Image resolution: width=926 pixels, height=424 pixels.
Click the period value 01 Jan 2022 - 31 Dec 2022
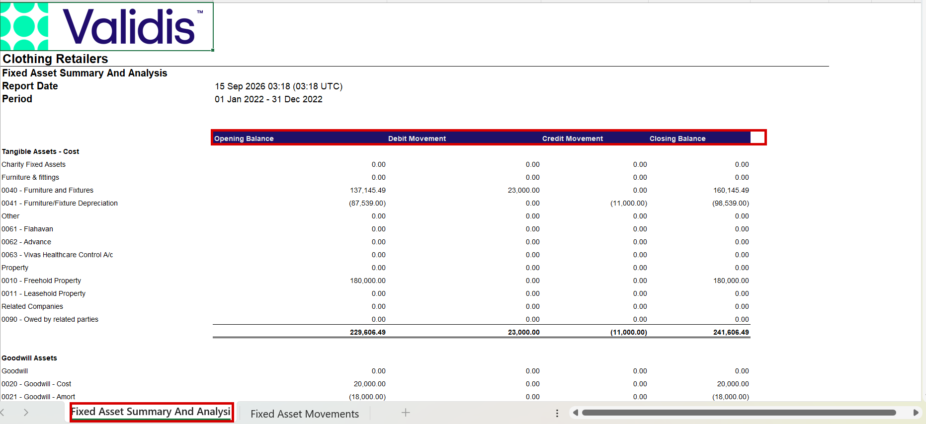click(268, 99)
